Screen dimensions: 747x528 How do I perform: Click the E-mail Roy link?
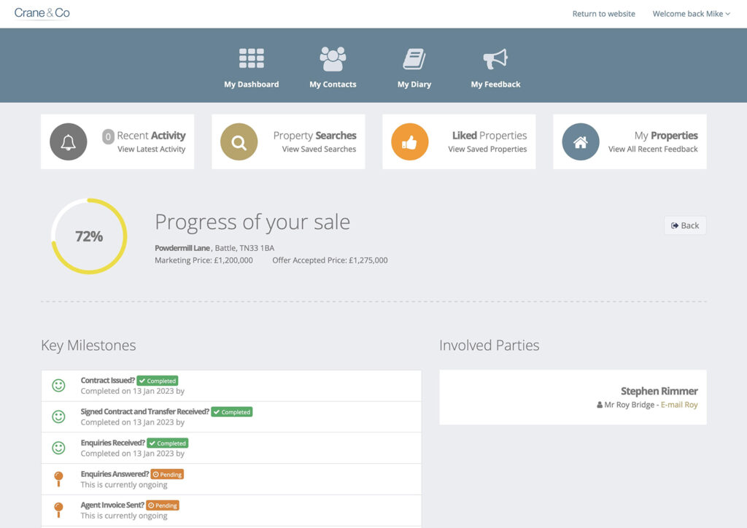(x=679, y=405)
